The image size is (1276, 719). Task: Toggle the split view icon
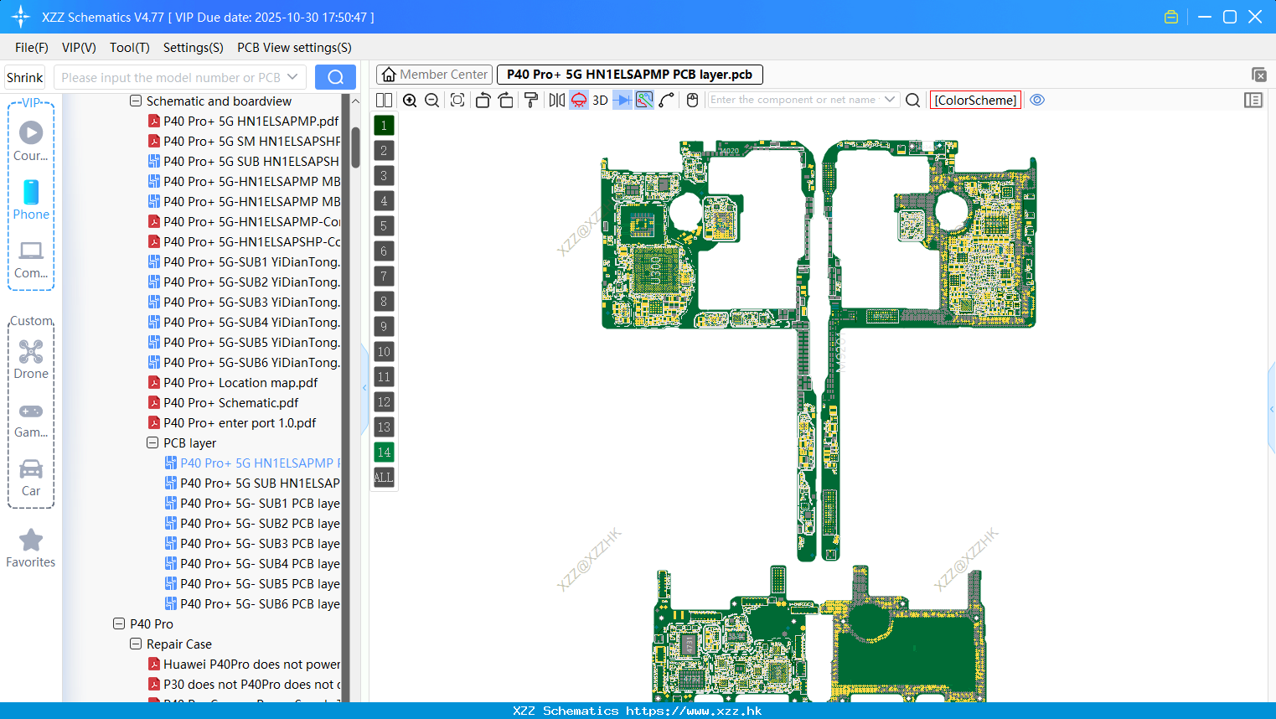click(x=384, y=100)
